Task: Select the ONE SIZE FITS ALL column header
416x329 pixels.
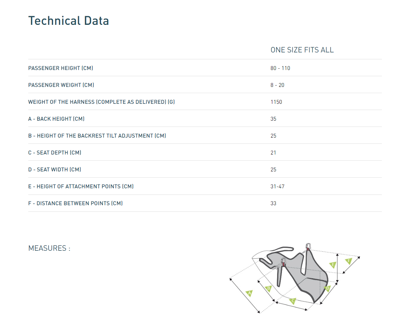Action: (x=302, y=50)
